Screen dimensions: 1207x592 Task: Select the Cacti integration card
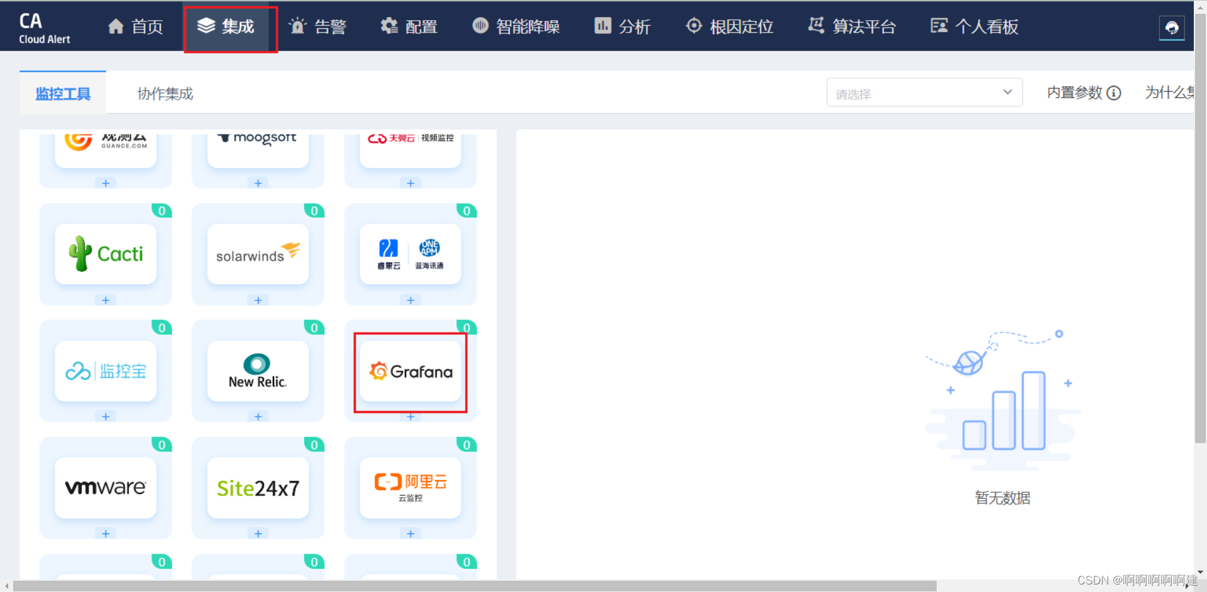tap(106, 254)
